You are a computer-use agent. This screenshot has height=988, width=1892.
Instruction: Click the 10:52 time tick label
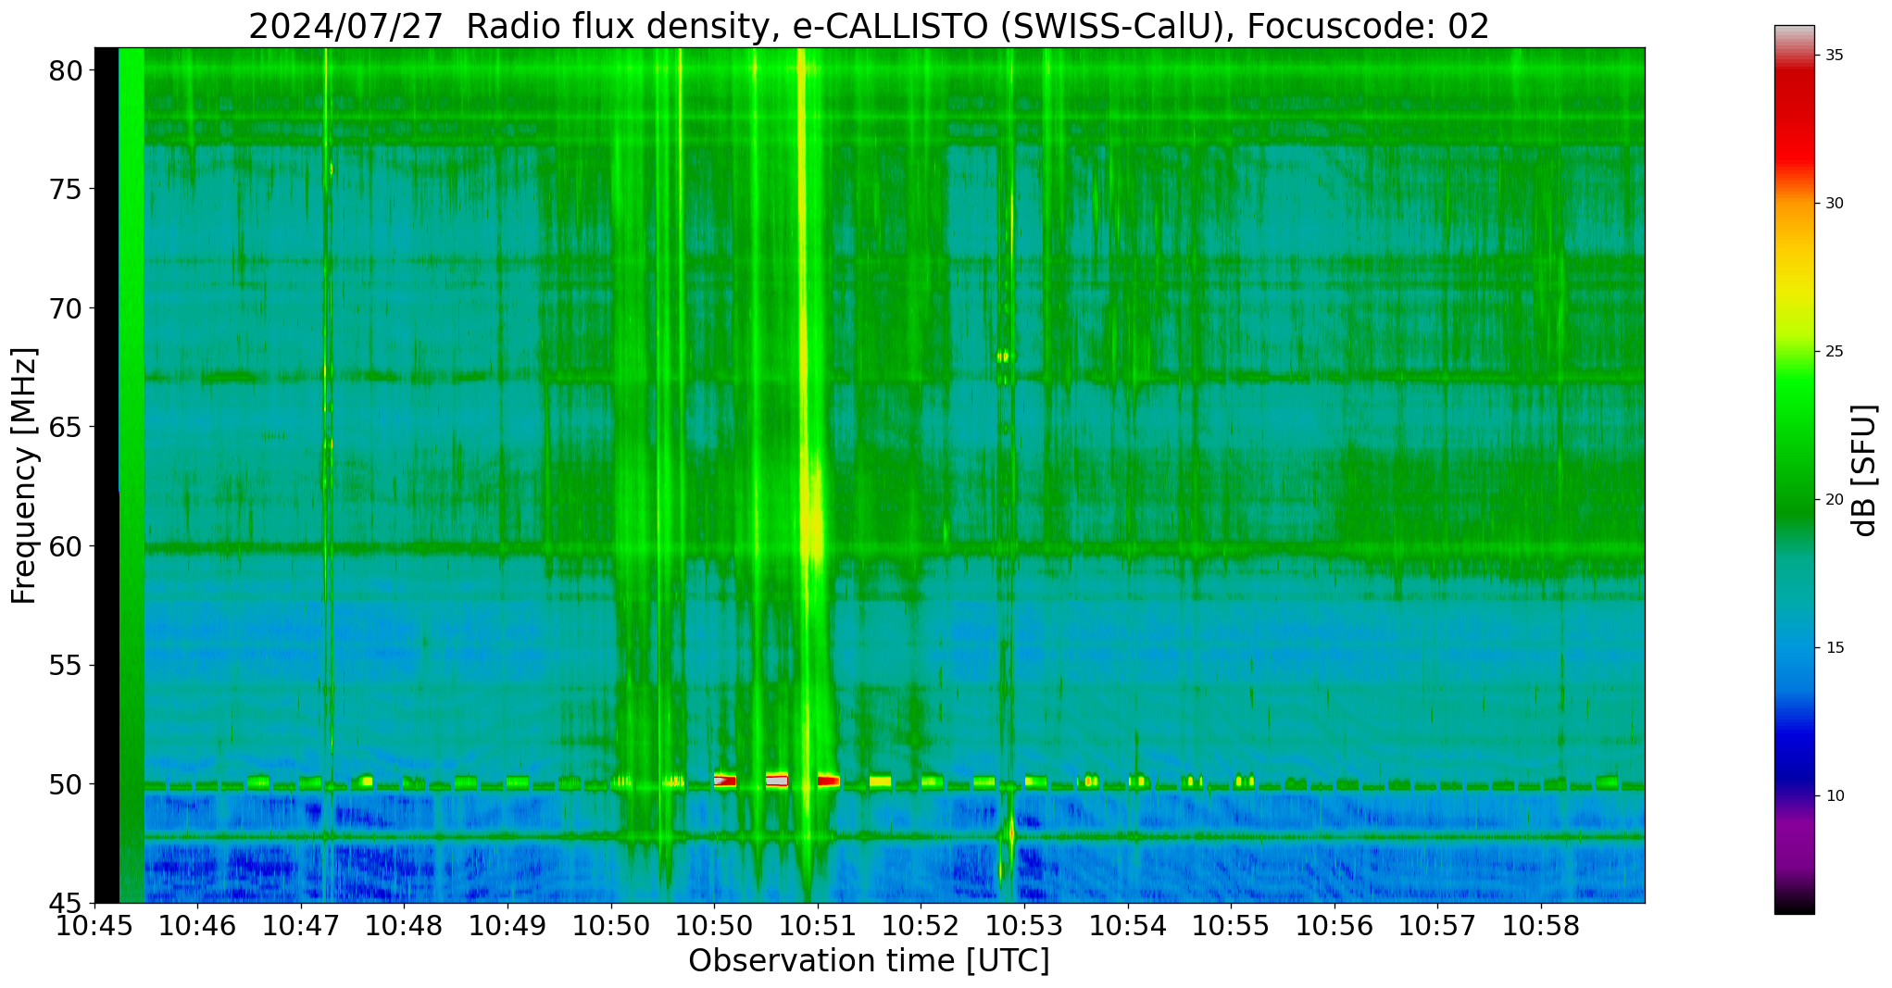tap(921, 926)
